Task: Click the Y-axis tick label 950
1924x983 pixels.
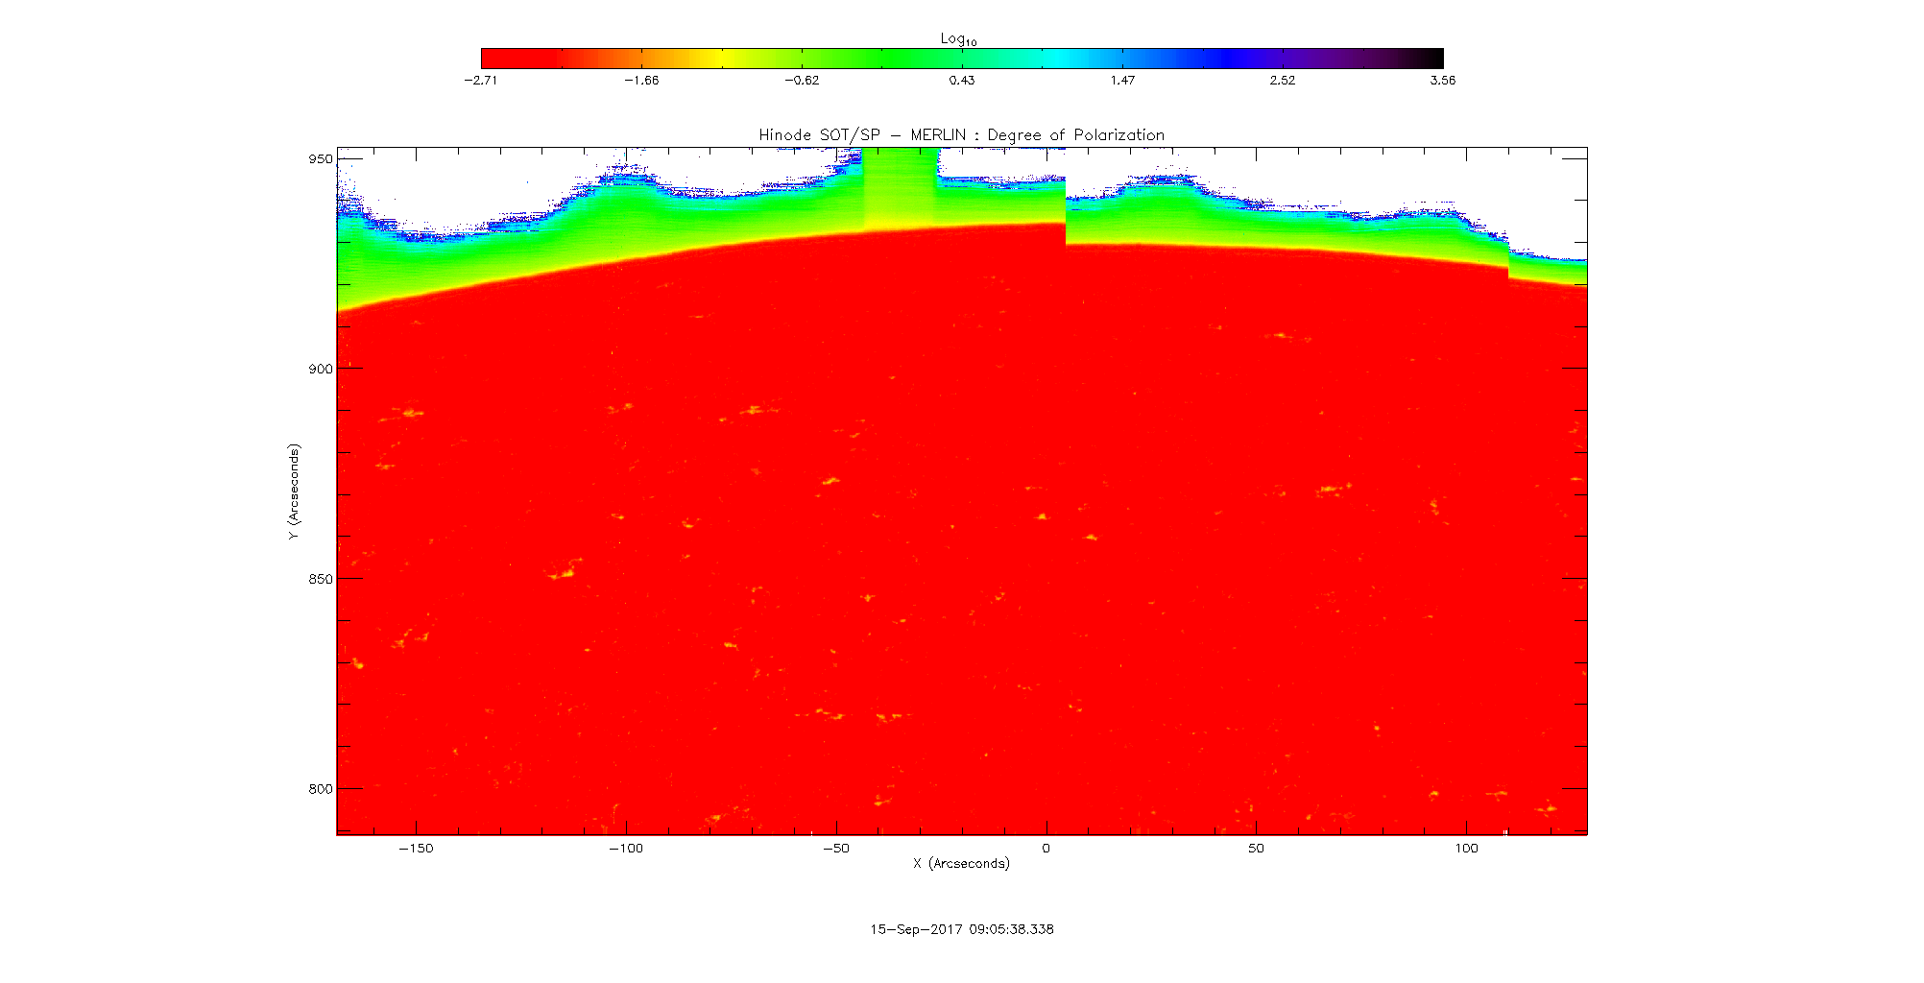Action: coord(321,159)
